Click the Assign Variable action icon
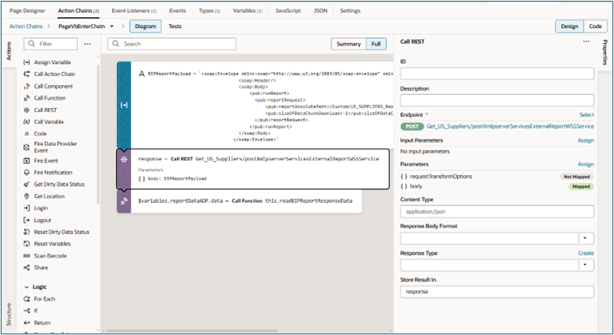Screen dimensions: 614x335 [28, 62]
